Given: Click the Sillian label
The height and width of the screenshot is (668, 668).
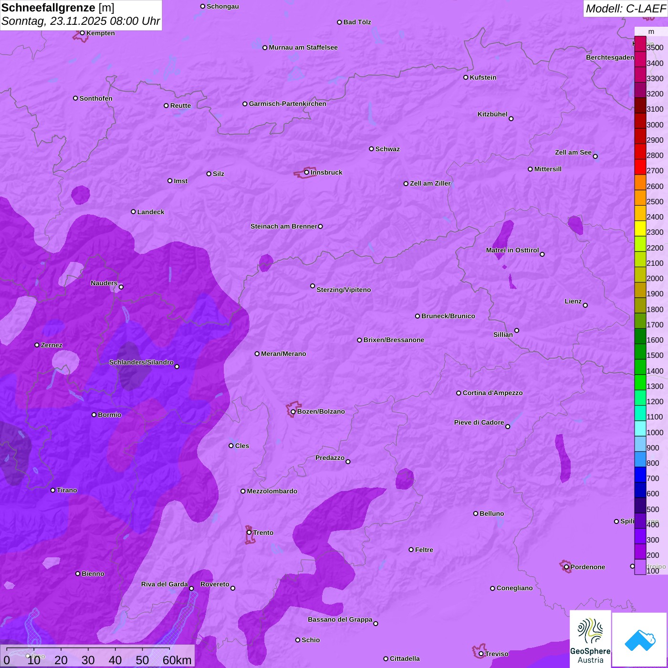Looking at the screenshot, I should [x=503, y=334].
